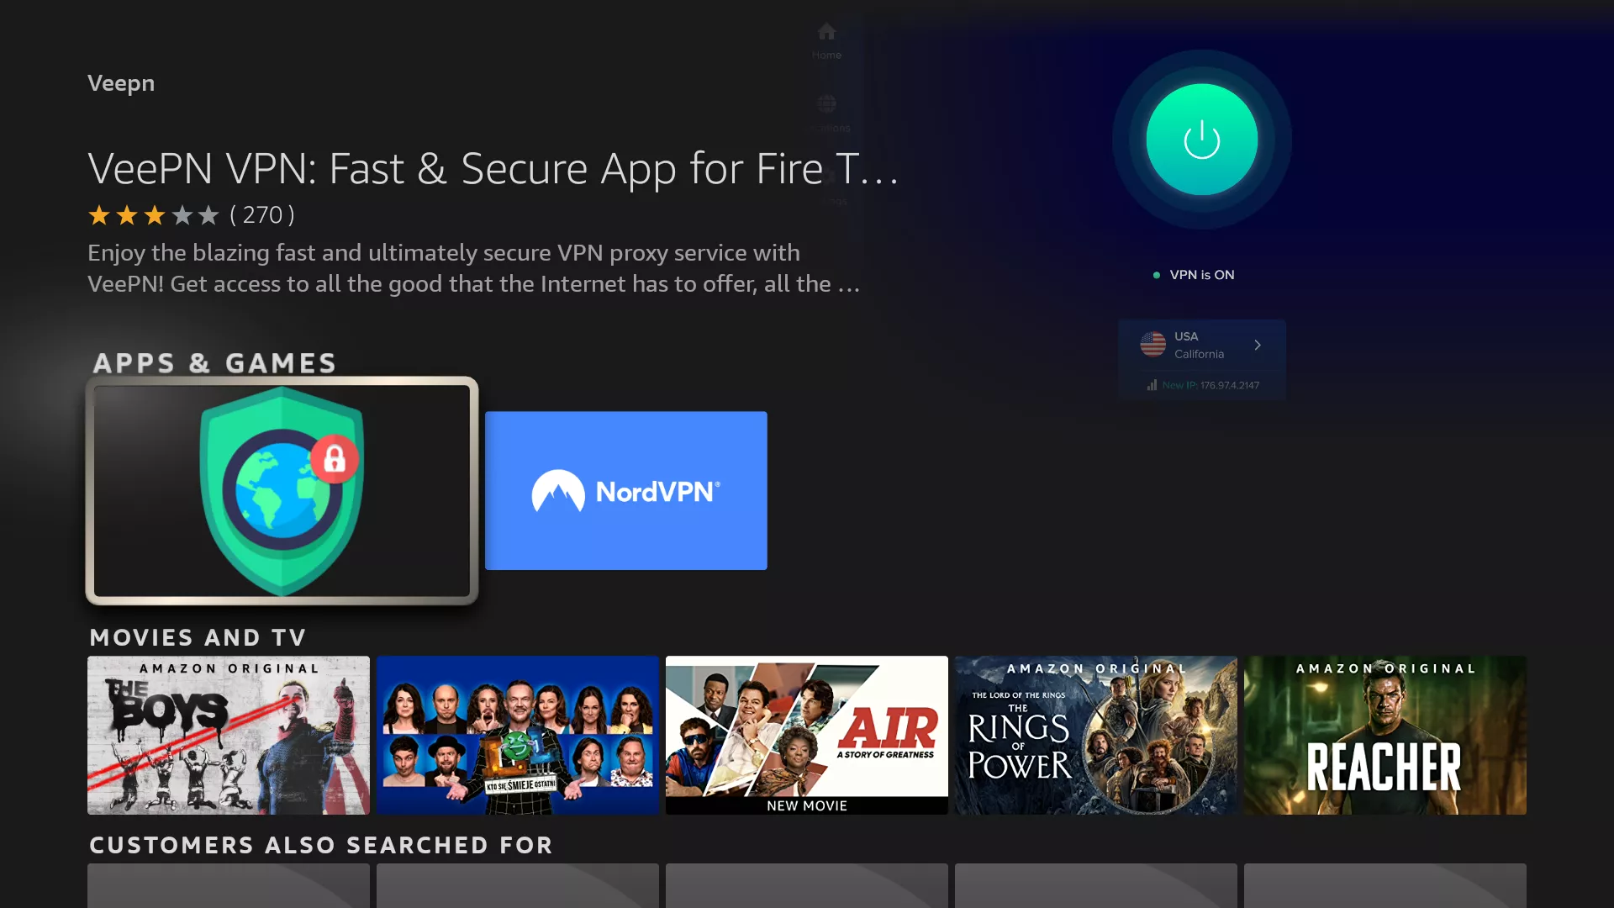Expand Apps & Games section
This screenshot has width=1614, height=908.
215,362
